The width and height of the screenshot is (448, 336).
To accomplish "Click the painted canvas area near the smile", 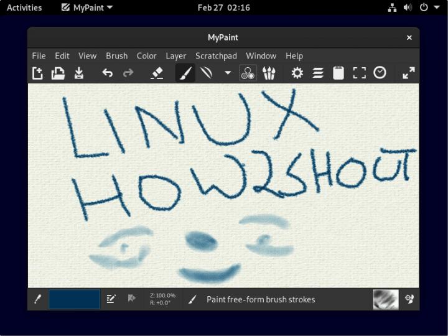I will (210, 273).
